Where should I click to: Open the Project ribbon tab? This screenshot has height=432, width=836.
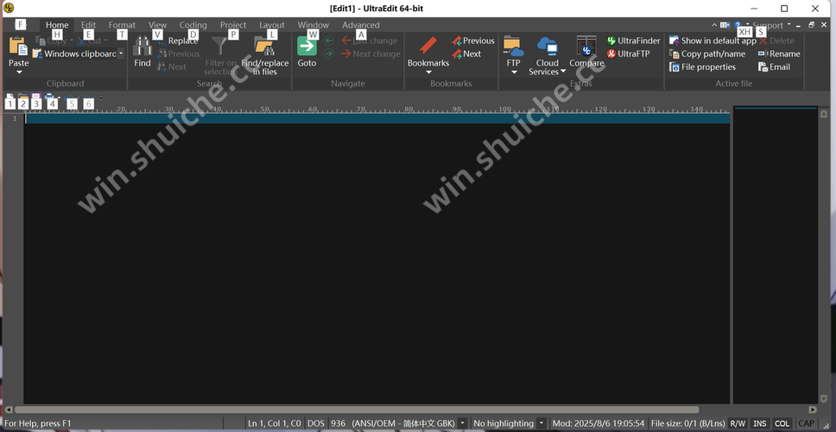[x=233, y=25]
